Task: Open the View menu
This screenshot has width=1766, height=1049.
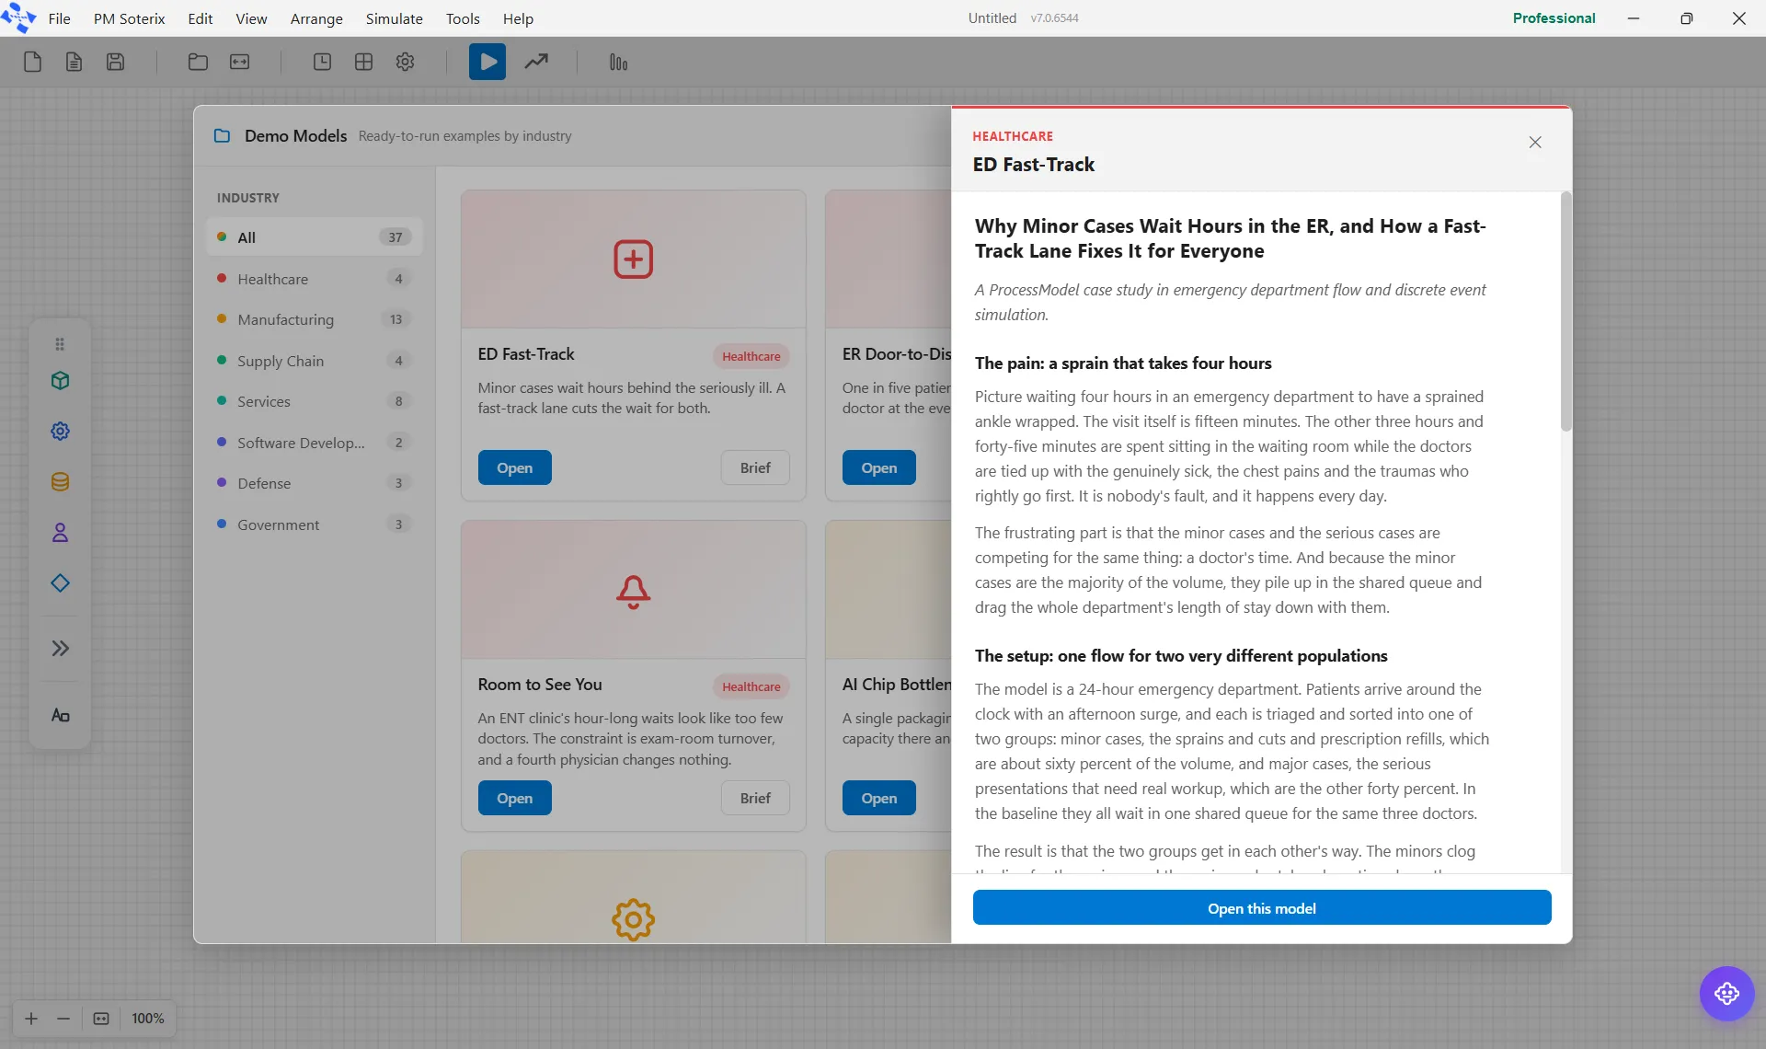Action: tap(251, 18)
